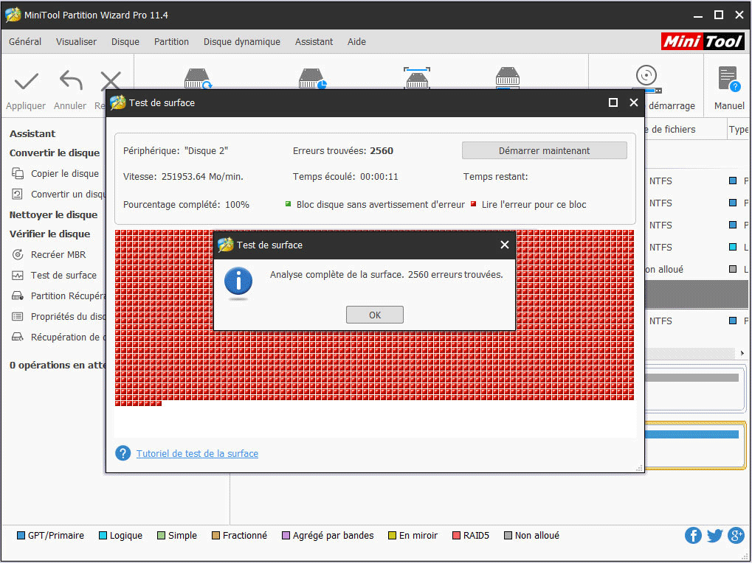This screenshot has height=563, width=752.
Task: Click the Annuler undo arrow icon
Action: tap(71, 80)
